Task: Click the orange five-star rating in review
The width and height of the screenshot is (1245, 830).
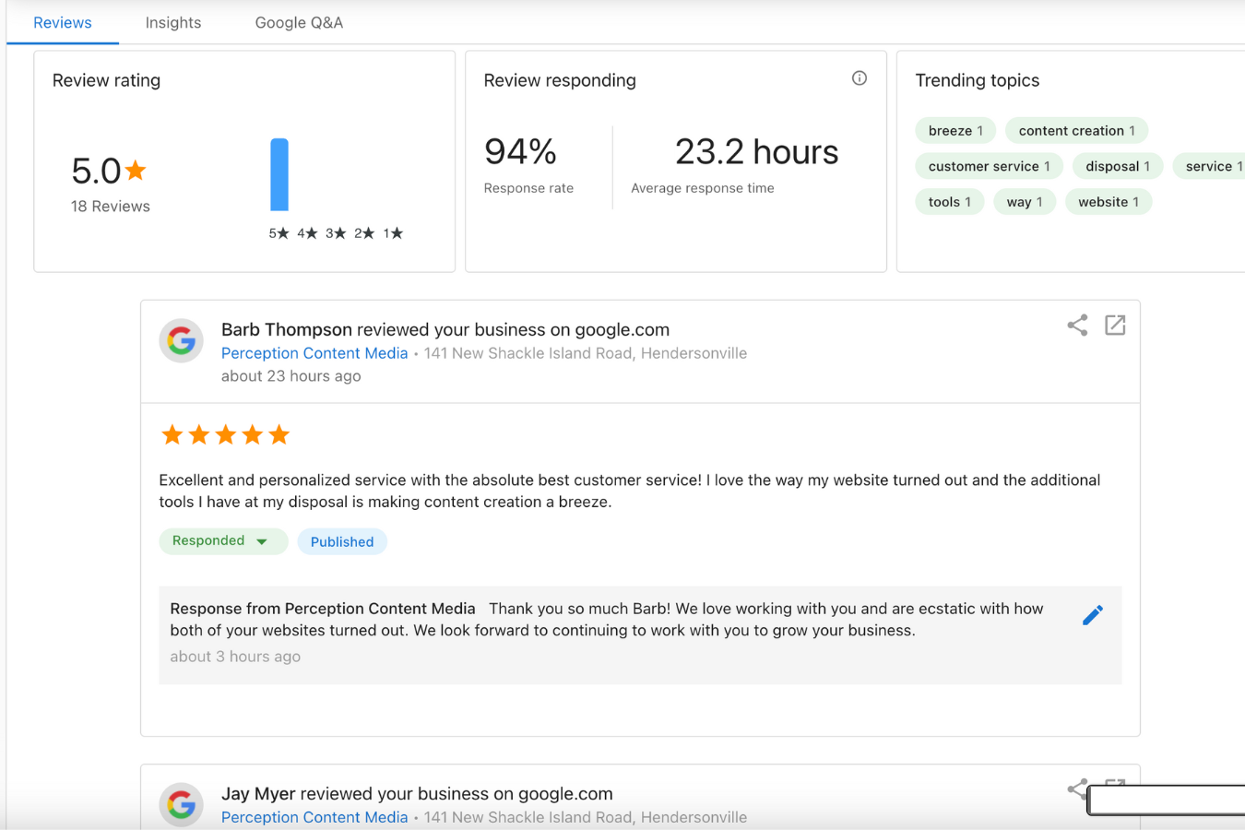Action: coord(225,434)
